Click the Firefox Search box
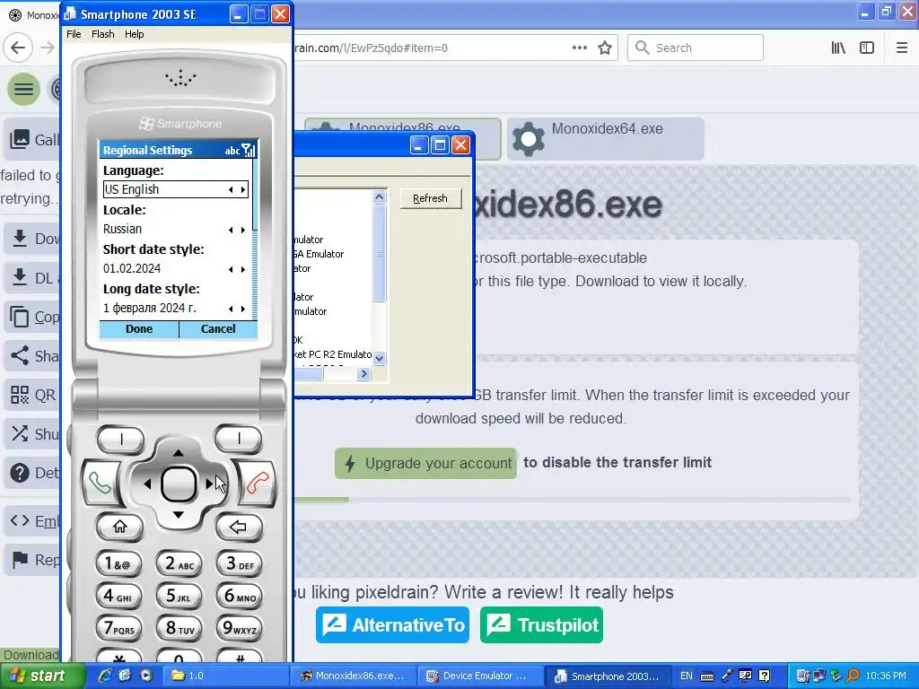 696,48
